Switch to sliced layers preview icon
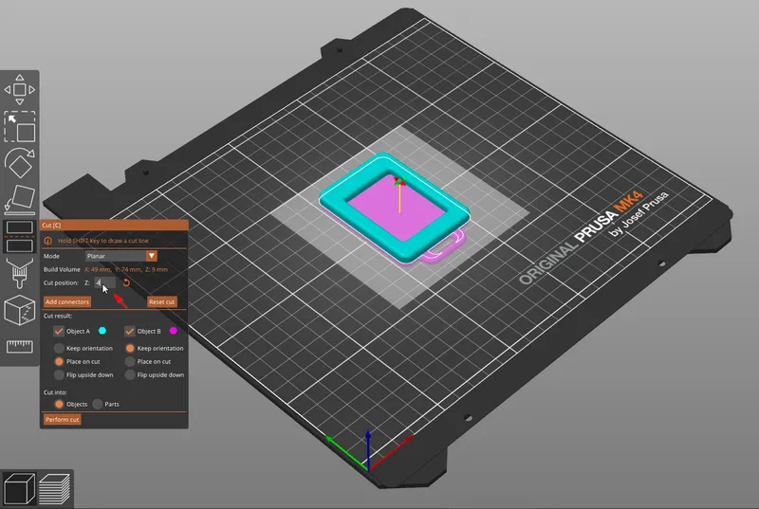This screenshot has height=509, width=759. [54, 488]
